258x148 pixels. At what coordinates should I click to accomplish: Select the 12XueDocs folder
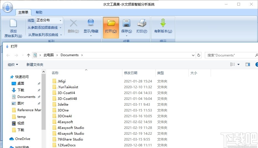pyautogui.click(x=64, y=145)
